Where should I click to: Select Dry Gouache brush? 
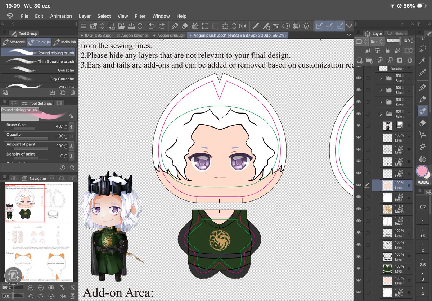(38, 79)
